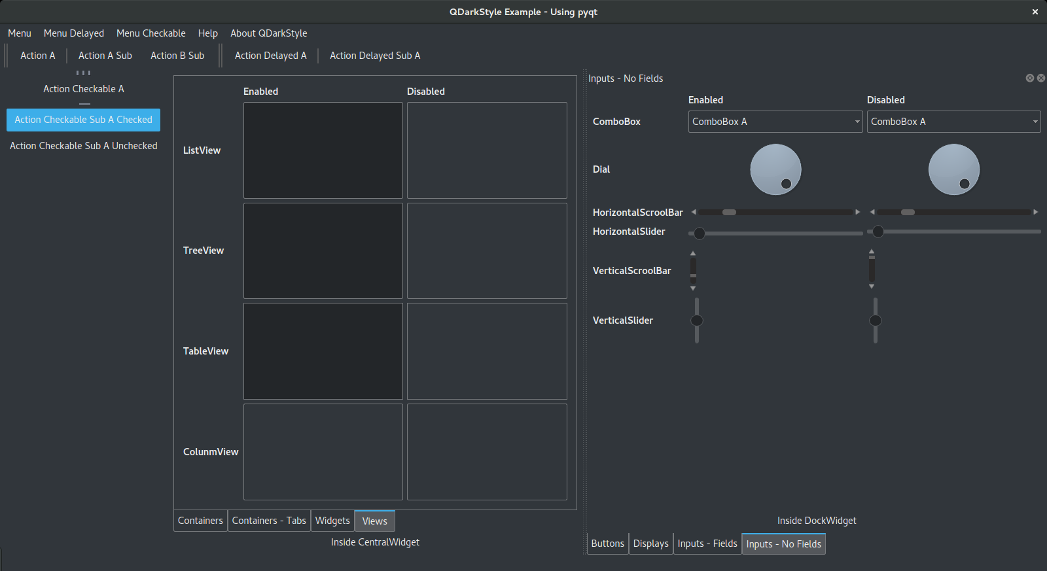The height and width of the screenshot is (571, 1047).
Task: Click the Action A toolbar button
Action: [x=38, y=56]
